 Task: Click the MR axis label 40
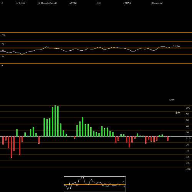pyautogui.click(x=187, y=126)
